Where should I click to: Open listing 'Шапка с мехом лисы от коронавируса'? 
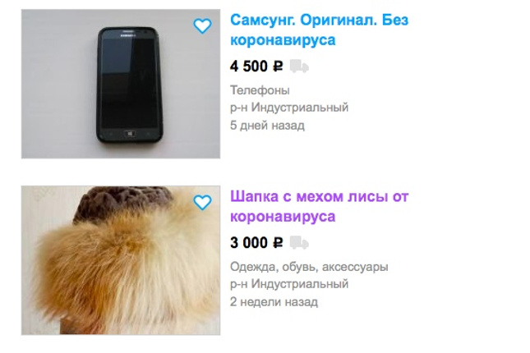(319, 206)
